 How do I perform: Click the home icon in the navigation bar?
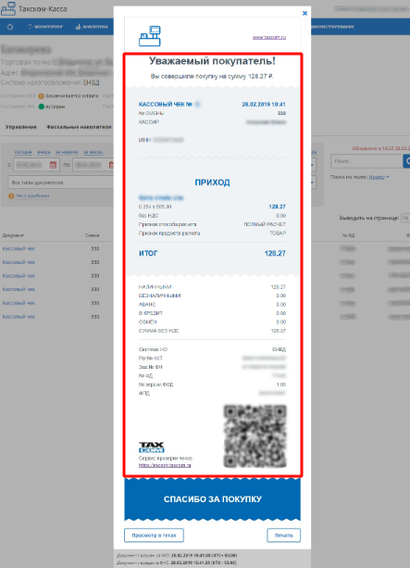pyautogui.click(x=10, y=27)
